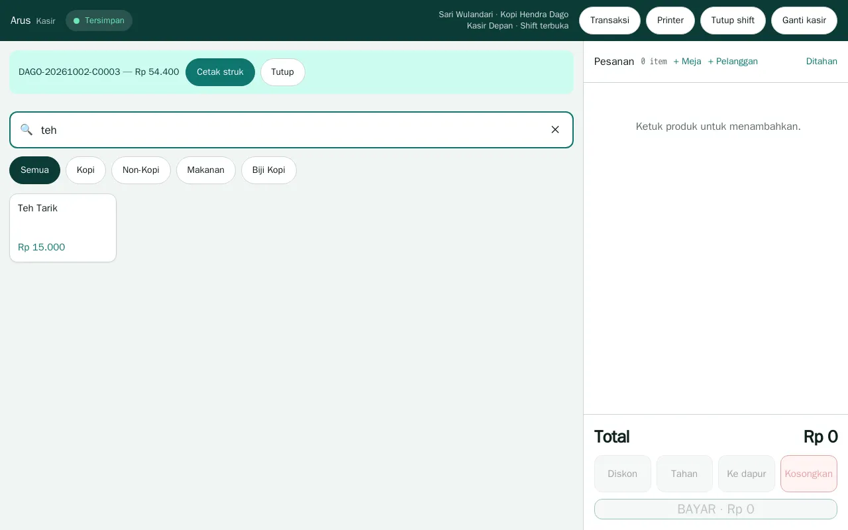The width and height of the screenshot is (848, 530).
Task: Add a table via + Meja
Action: (687, 62)
